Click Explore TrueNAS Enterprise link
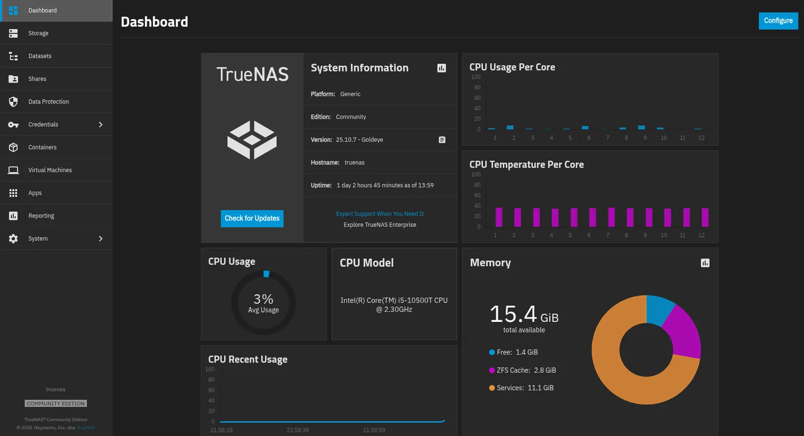Image resolution: width=804 pixels, height=436 pixels. tap(380, 225)
